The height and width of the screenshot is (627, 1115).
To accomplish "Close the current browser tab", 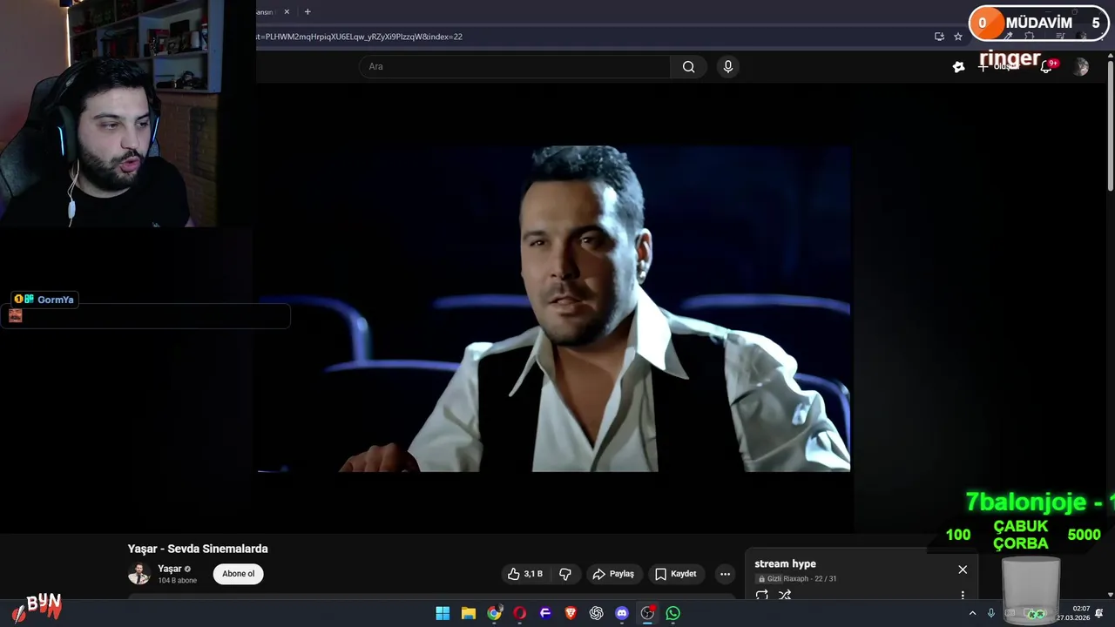I will click(285, 12).
